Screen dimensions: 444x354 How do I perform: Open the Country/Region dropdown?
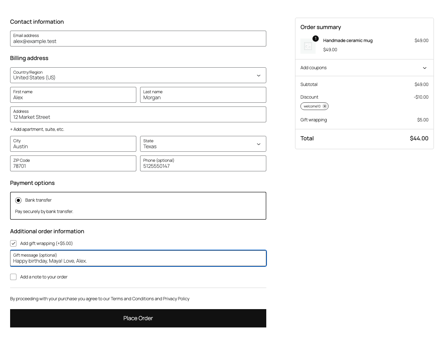(138, 75)
